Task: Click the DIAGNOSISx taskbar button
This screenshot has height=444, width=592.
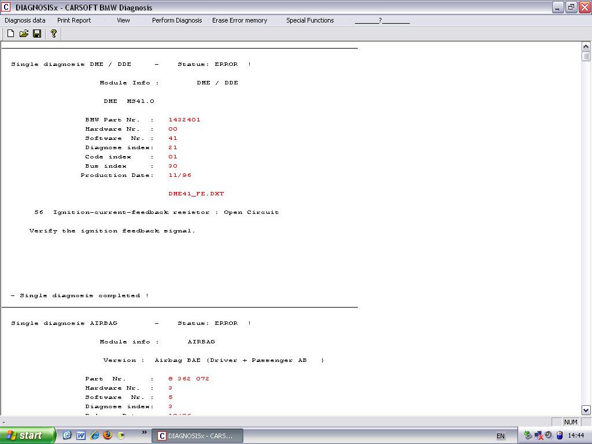Action: pos(198,436)
